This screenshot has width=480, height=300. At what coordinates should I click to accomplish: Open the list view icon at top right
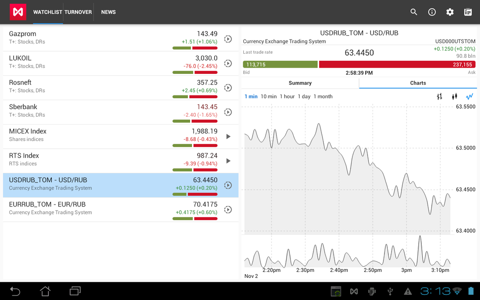click(468, 12)
